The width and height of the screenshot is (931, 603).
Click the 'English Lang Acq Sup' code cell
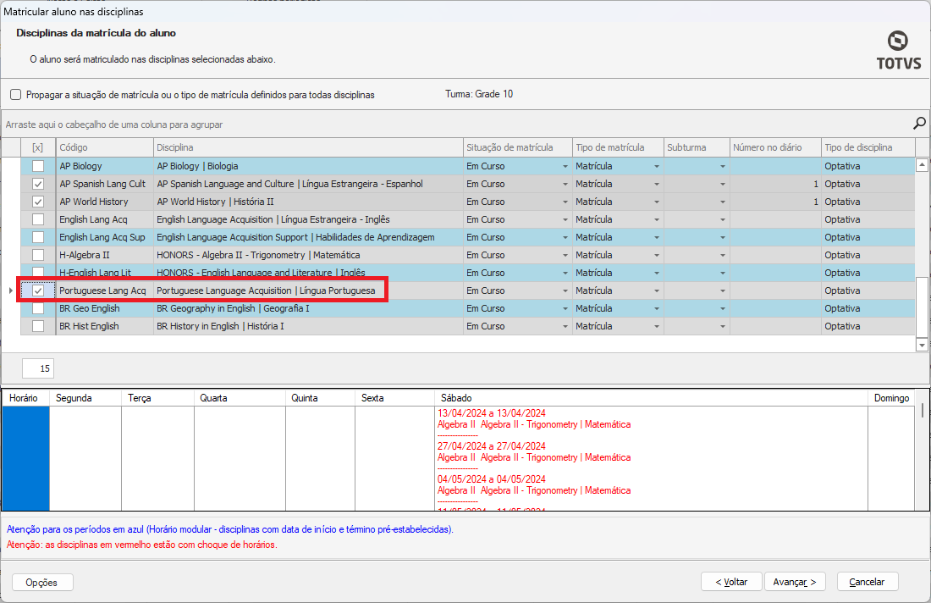(x=104, y=237)
